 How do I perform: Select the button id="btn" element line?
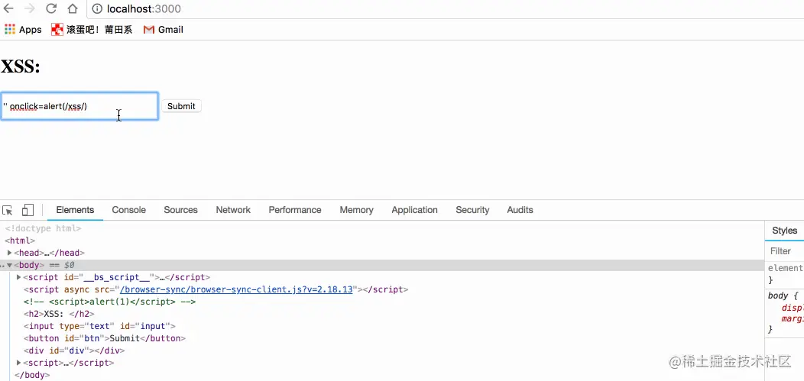[104, 338]
